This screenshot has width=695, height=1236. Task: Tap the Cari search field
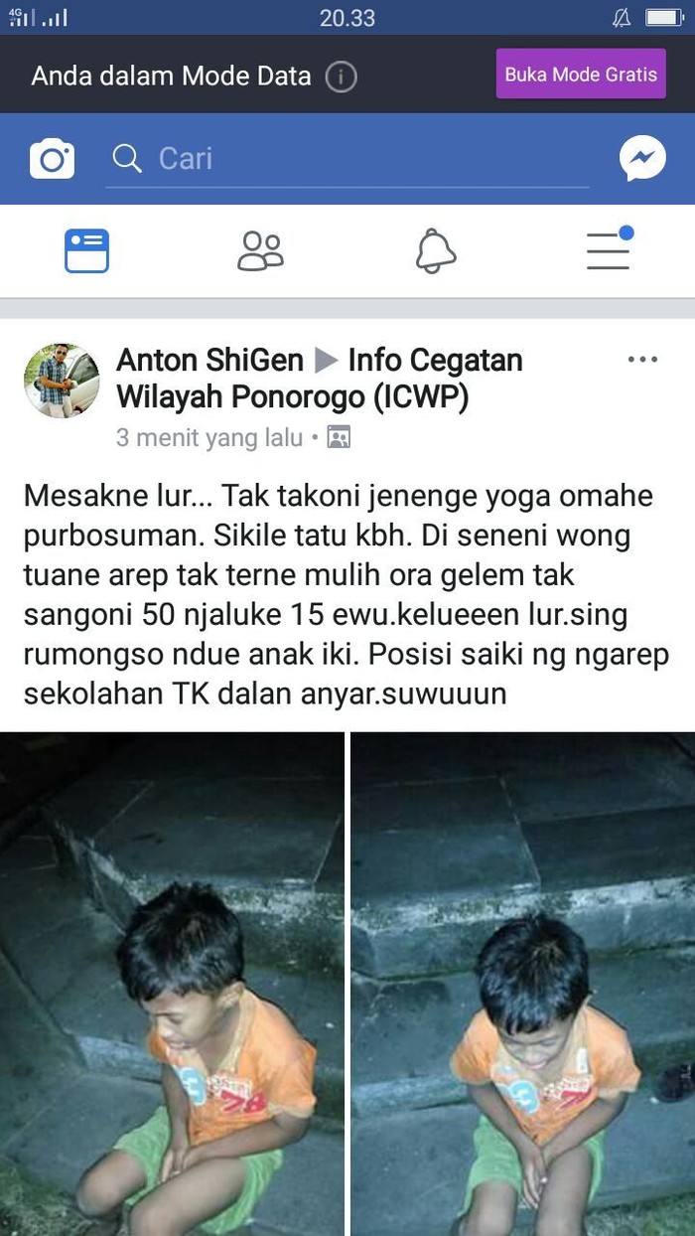point(347,159)
